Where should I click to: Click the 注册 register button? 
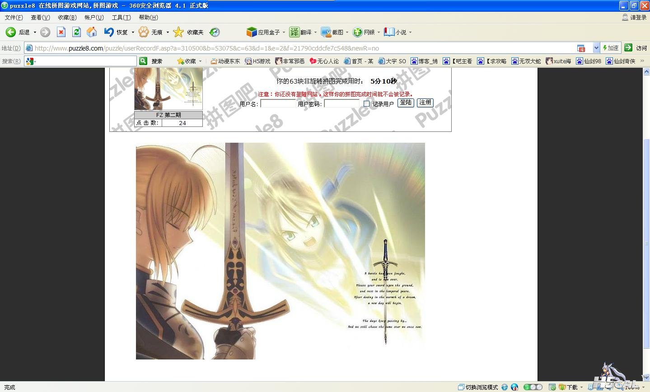[425, 103]
